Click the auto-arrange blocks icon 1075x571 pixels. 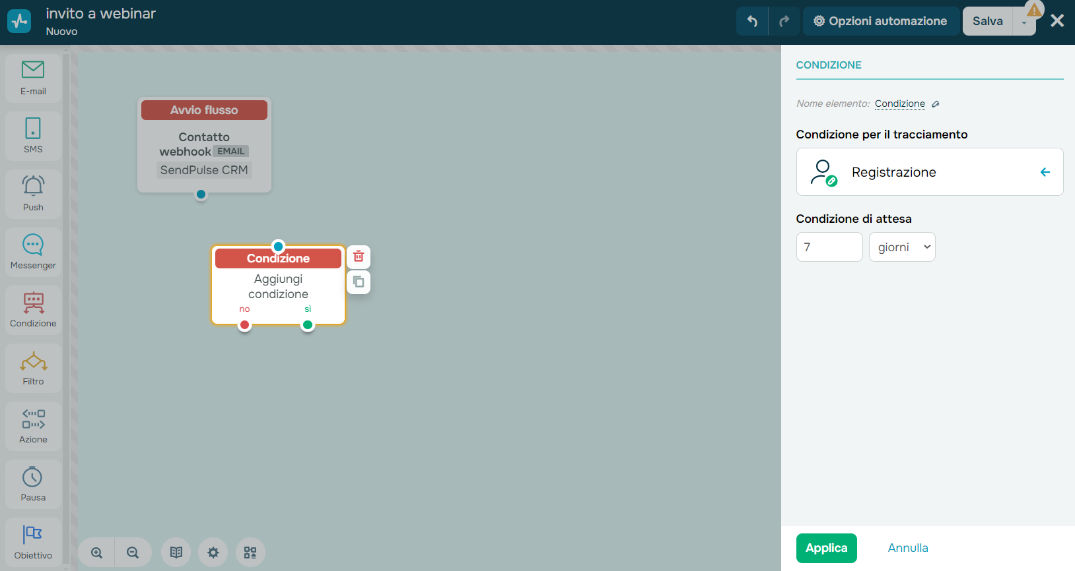point(250,553)
